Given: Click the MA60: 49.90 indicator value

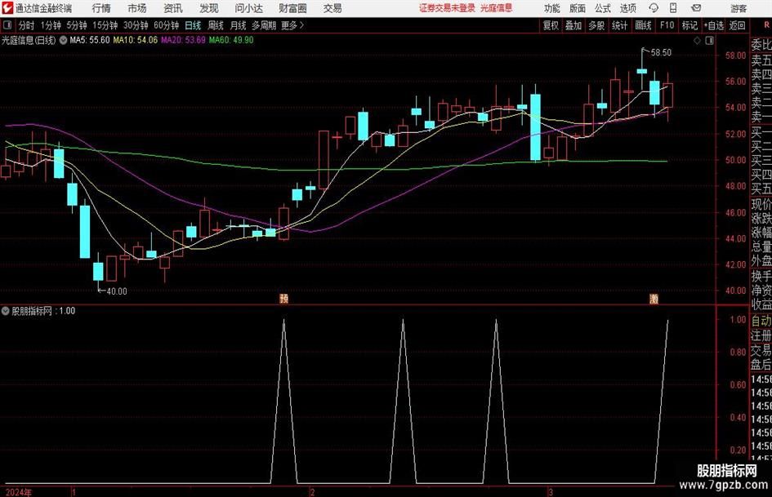Looking at the screenshot, I should [x=231, y=40].
